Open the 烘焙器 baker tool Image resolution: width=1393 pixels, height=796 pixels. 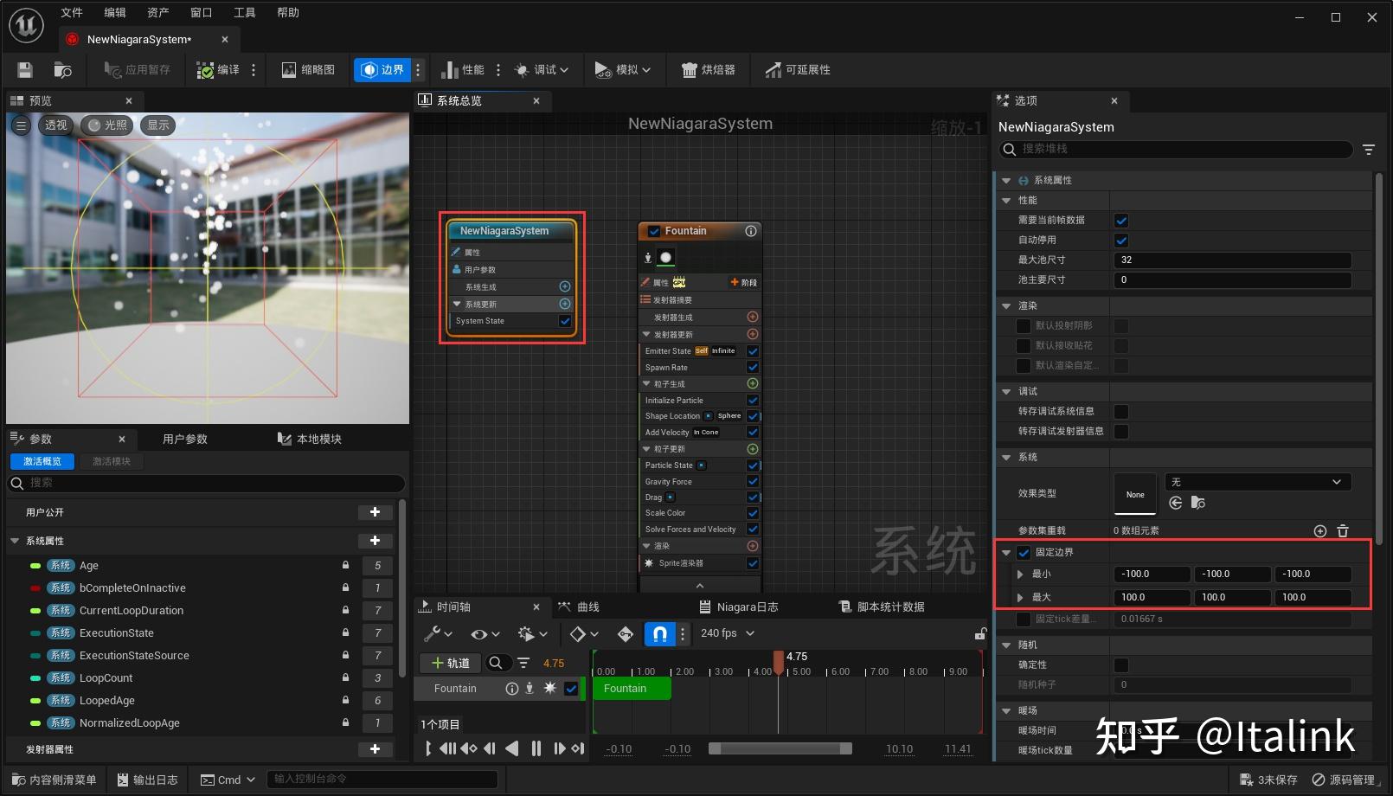tap(708, 69)
